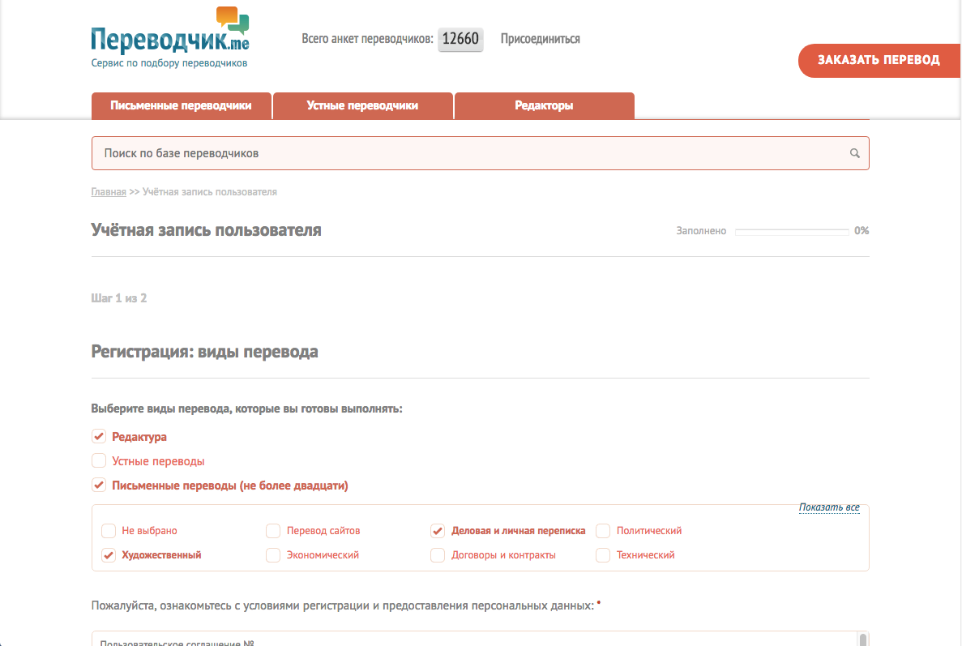Uncheck Деловая и личная переписка

pos(438,531)
